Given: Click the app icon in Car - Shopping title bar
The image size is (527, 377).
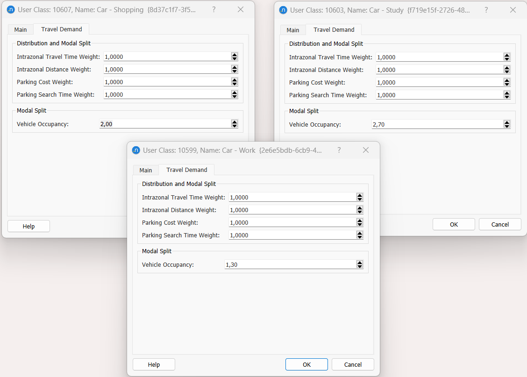Looking at the screenshot, I should pos(11,9).
